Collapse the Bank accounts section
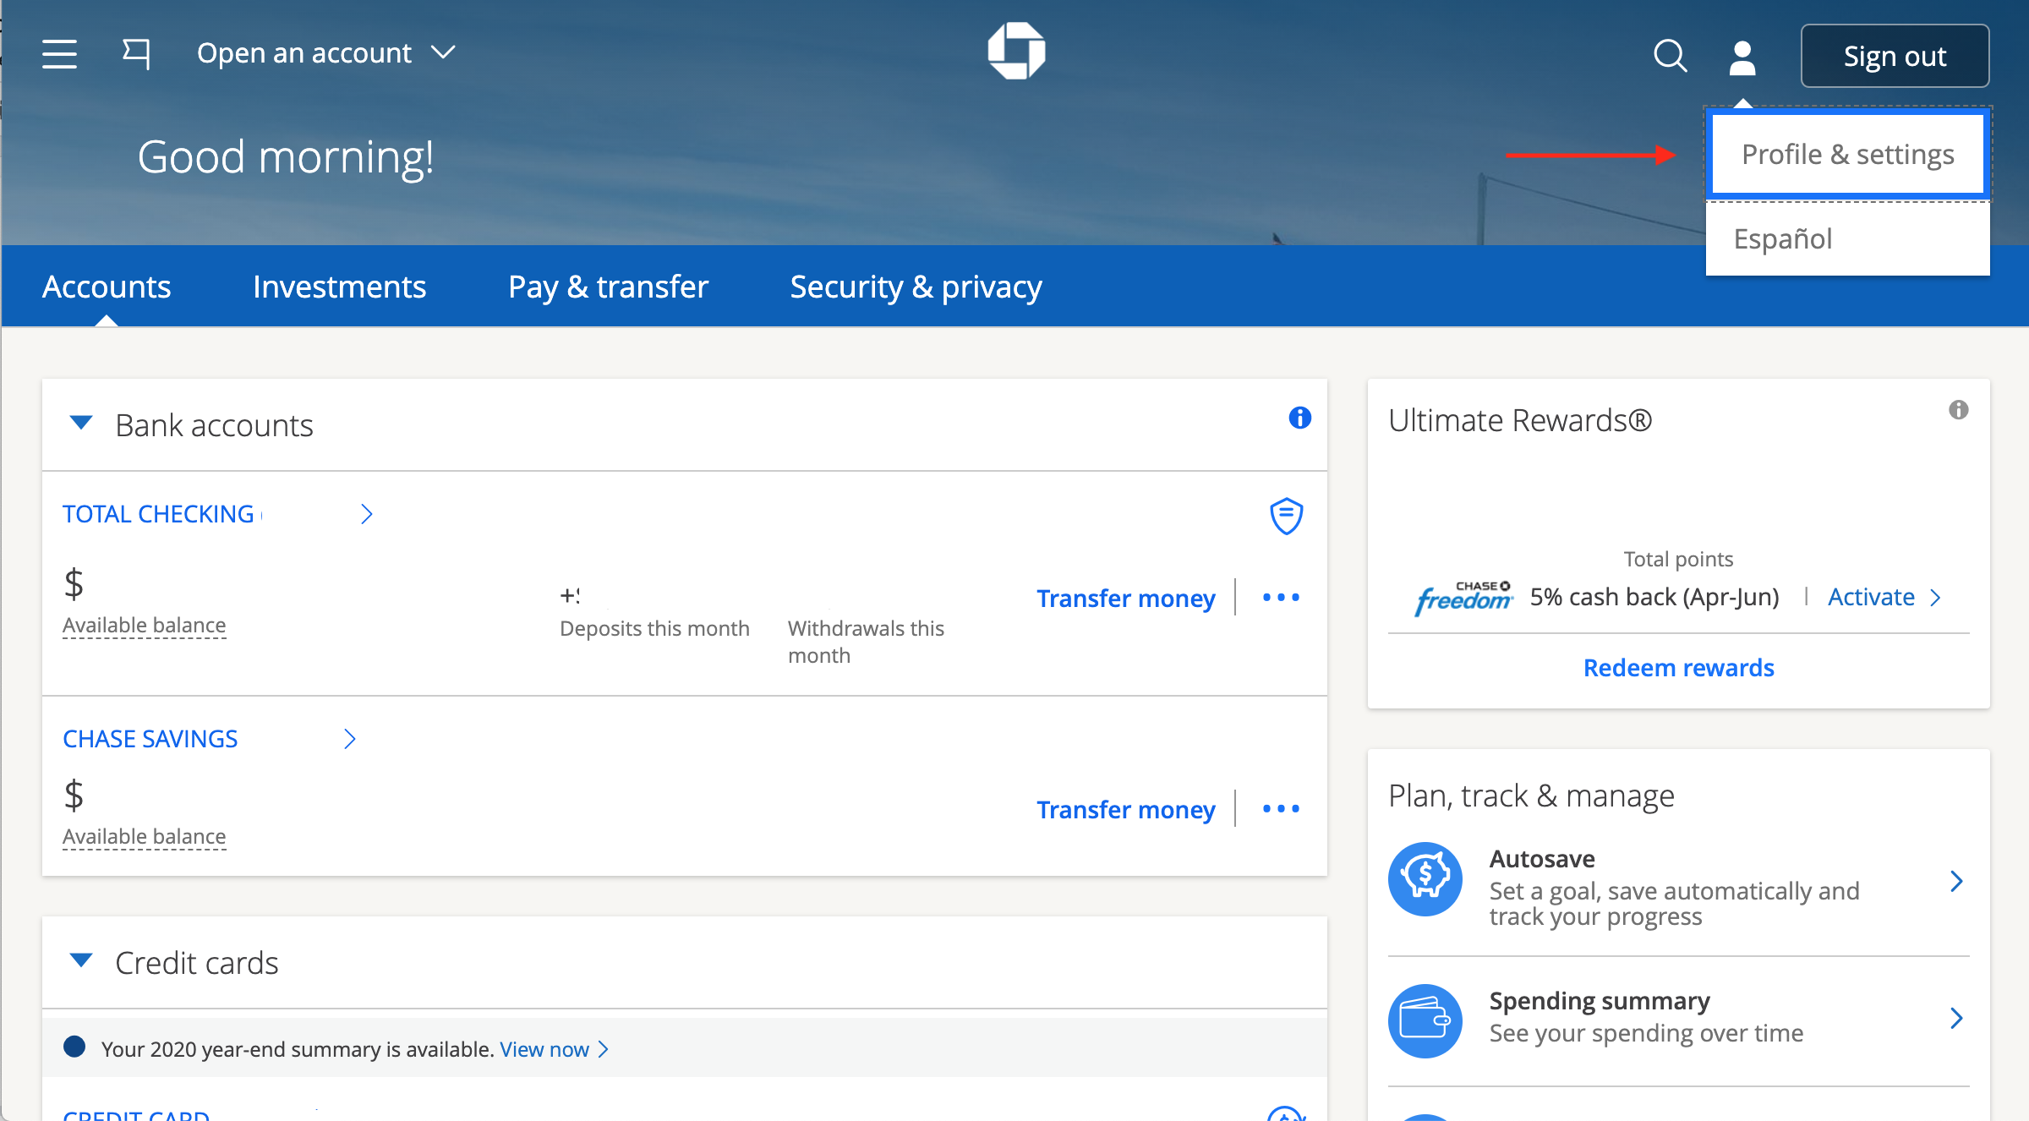 (81, 424)
